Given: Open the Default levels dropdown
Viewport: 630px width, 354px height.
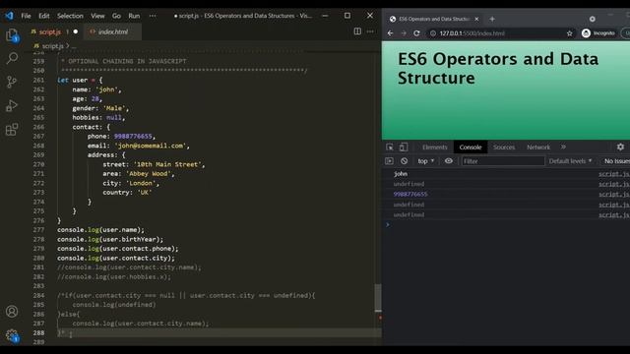Looking at the screenshot, I should tap(570, 161).
